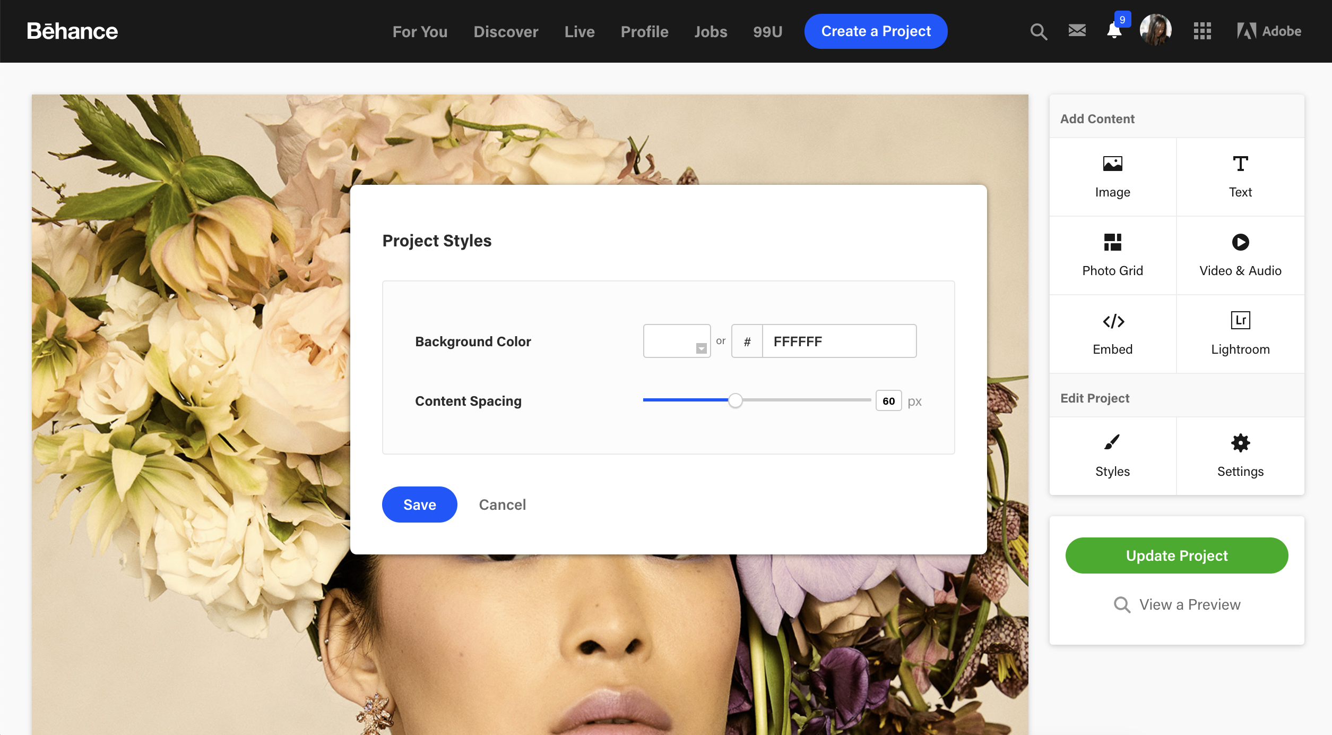Open the Photo Grid tool

(1113, 254)
